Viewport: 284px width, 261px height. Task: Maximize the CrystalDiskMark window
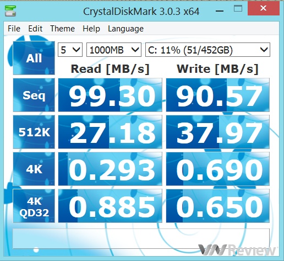238,8
